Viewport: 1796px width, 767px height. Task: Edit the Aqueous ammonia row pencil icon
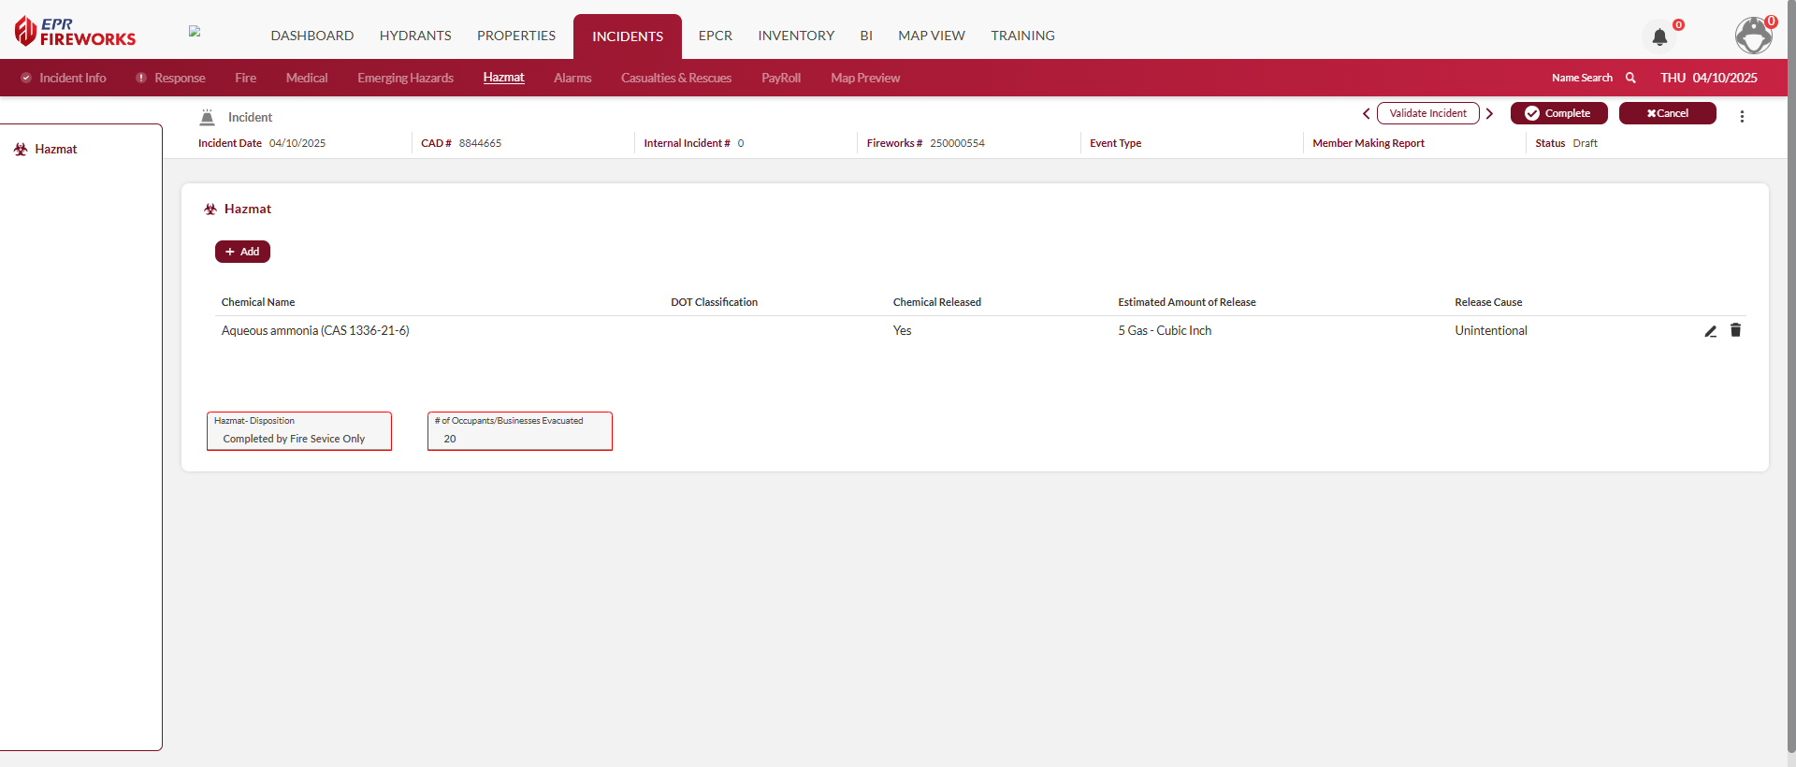[1710, 331]
